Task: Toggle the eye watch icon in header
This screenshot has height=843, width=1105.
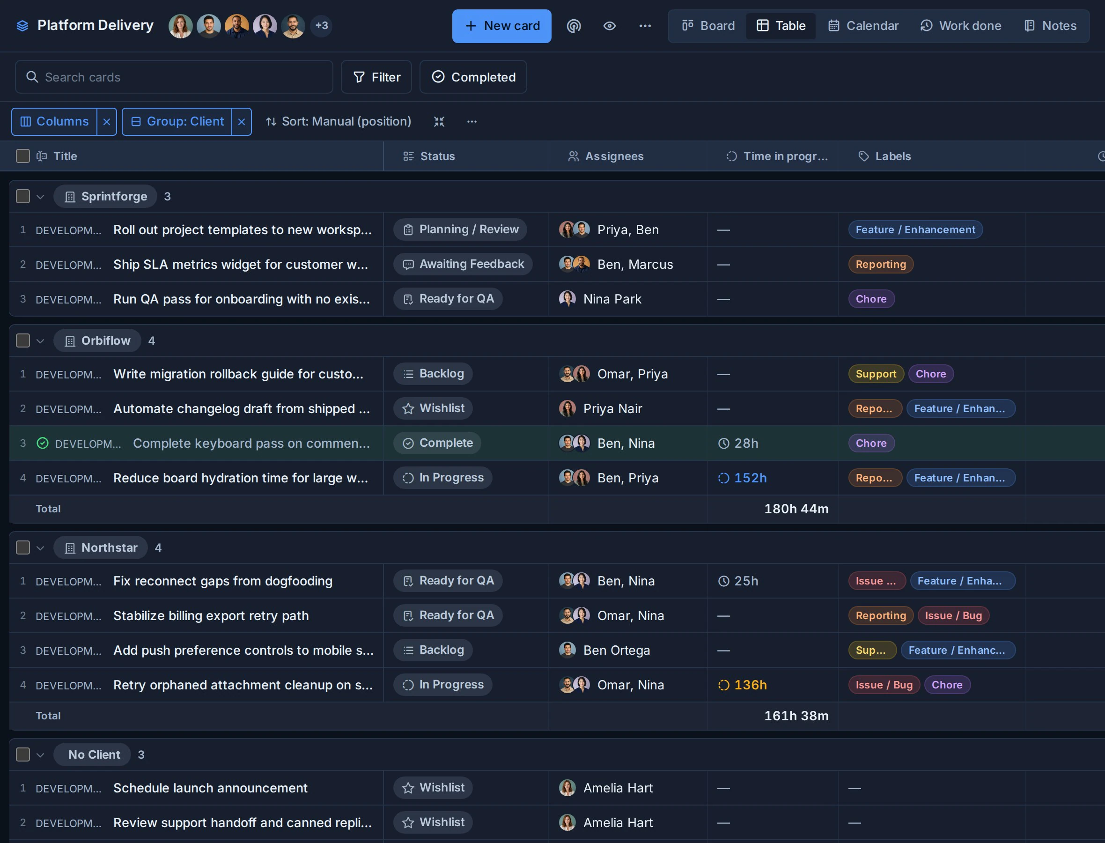Action: pos(610,26)
